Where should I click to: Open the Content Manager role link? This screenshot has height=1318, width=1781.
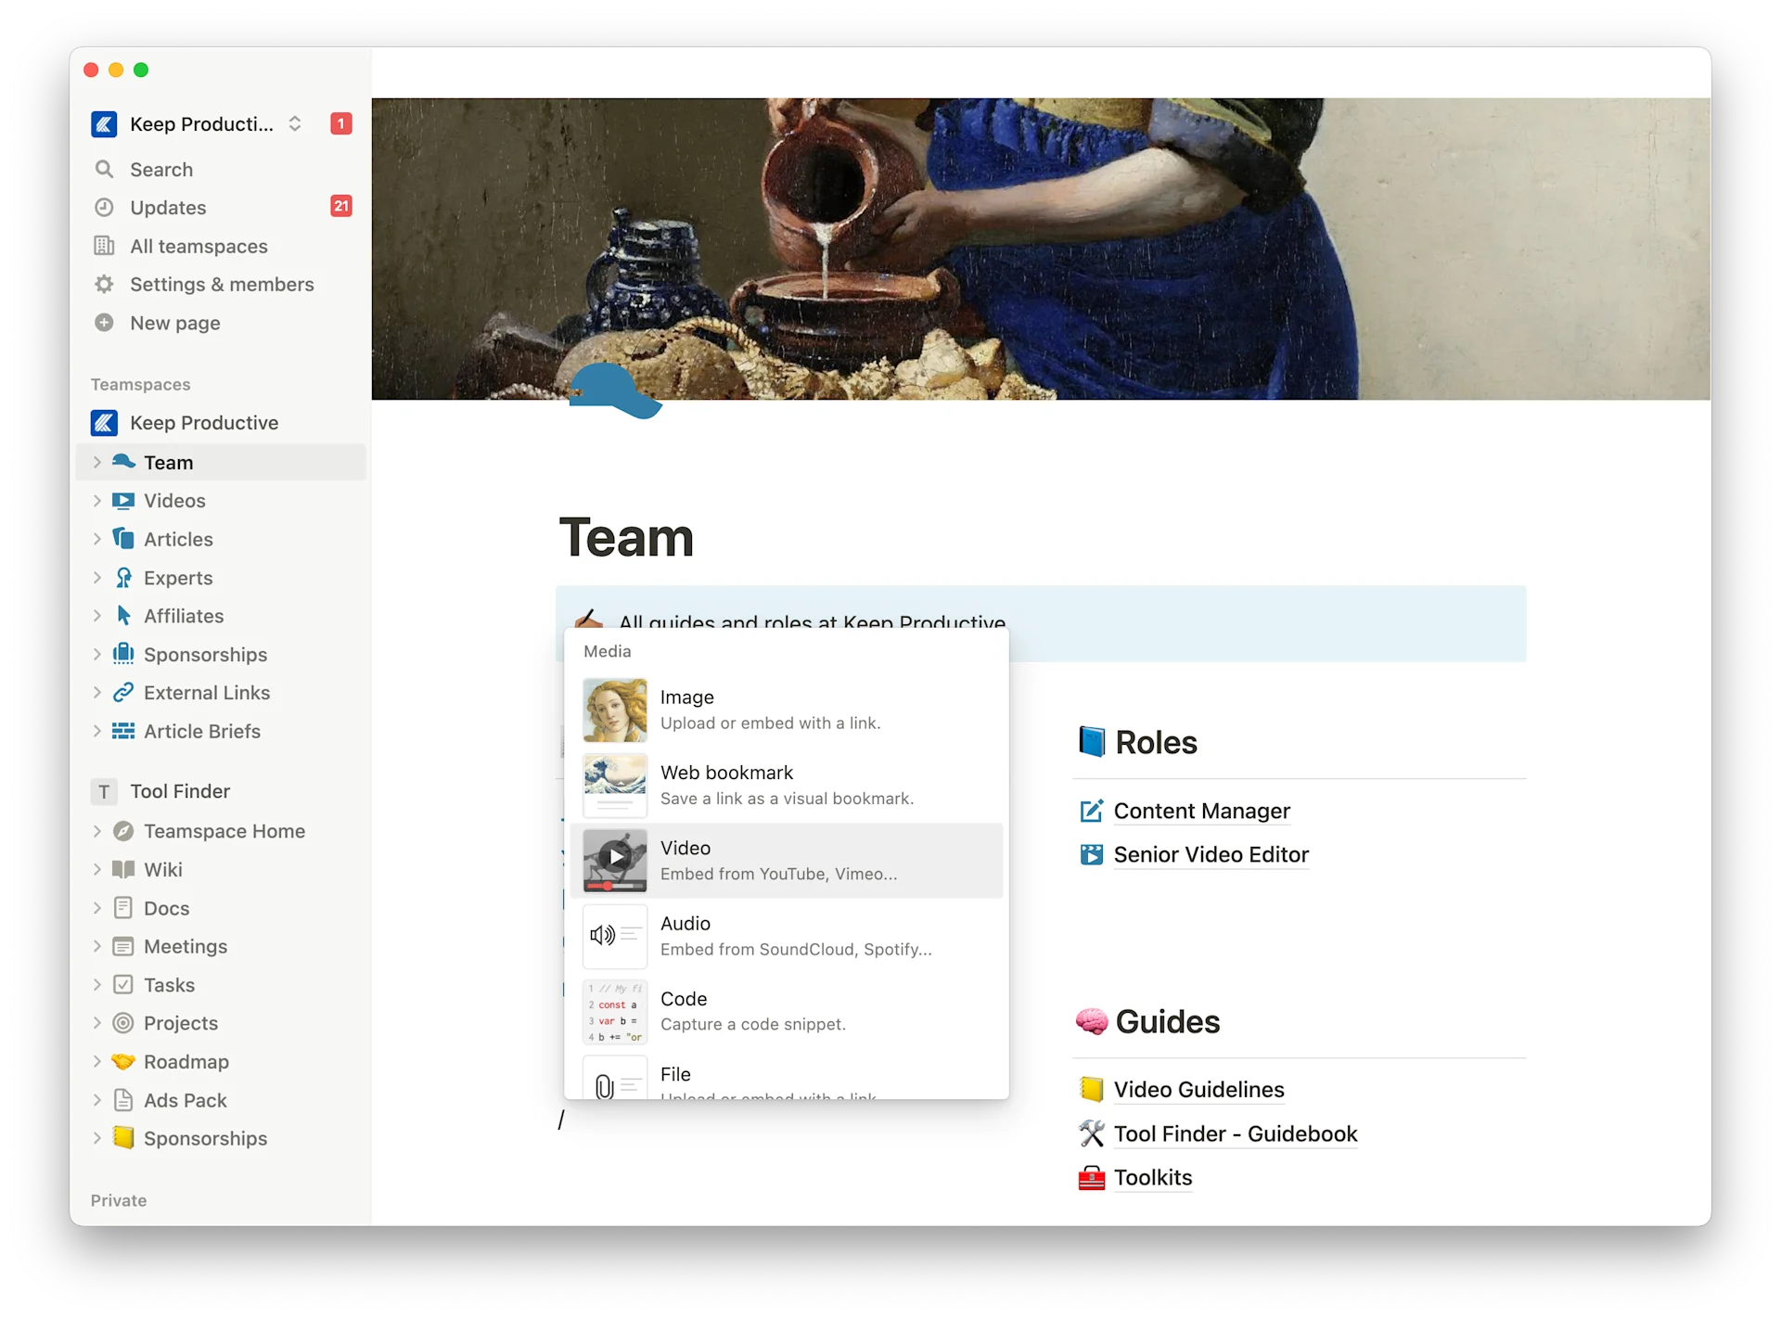pyautogui.click(x=1202, y=811)
